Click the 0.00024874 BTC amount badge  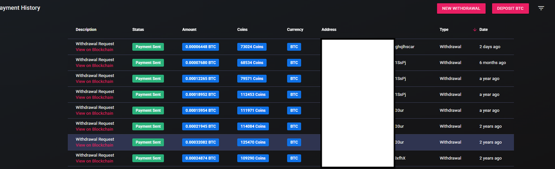pos(200,158)
